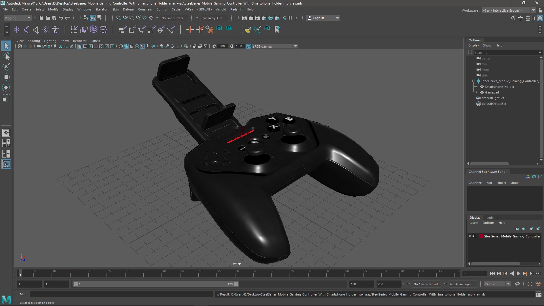Click the Undo arrow icon
544x306 pixels.
coord(61,18)
